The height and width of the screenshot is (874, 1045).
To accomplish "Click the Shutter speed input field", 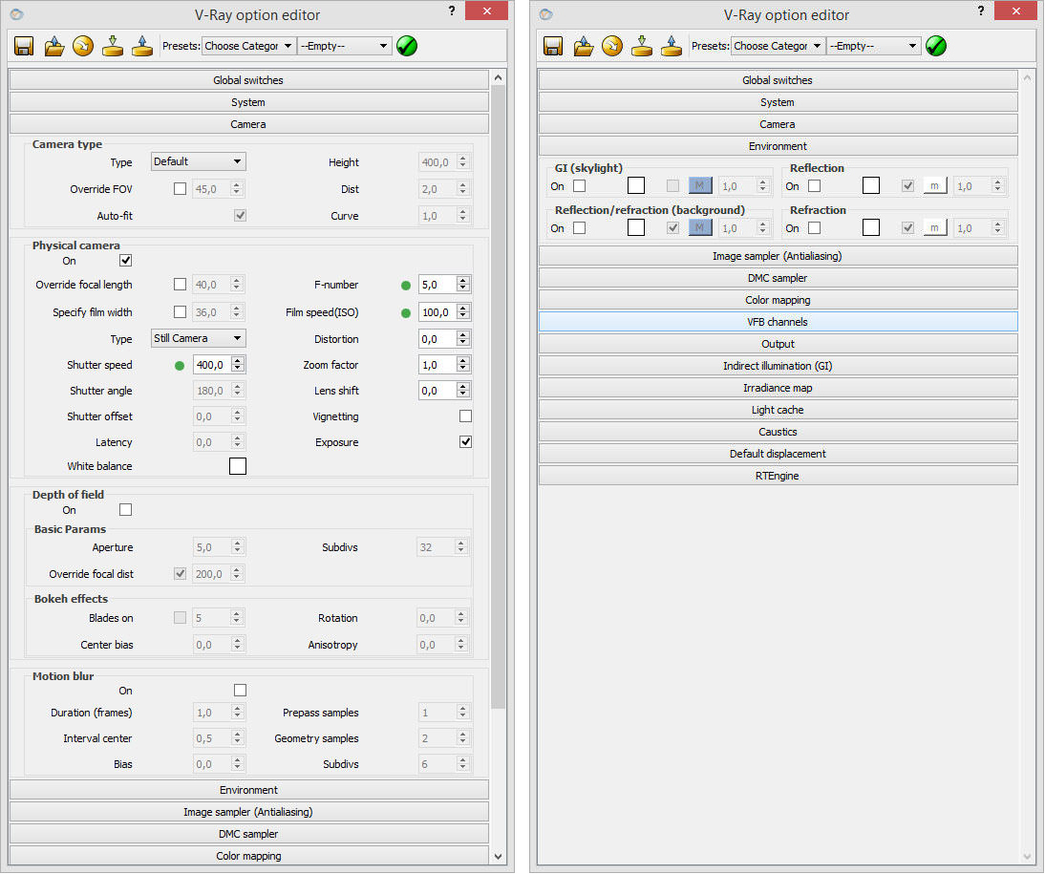I will click(x=211, y=365).
